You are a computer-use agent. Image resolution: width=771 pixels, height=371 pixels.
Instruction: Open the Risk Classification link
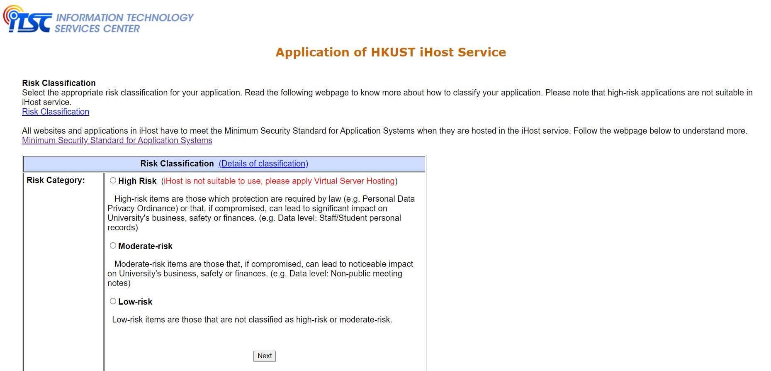point(56,112)
